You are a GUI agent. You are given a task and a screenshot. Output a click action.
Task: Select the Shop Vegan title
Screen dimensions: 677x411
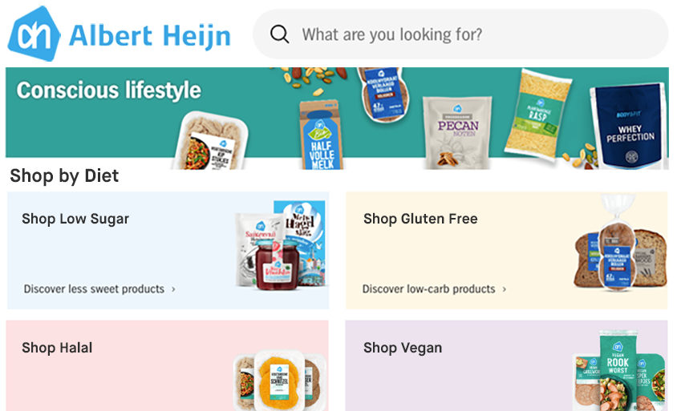coord(403,348)
